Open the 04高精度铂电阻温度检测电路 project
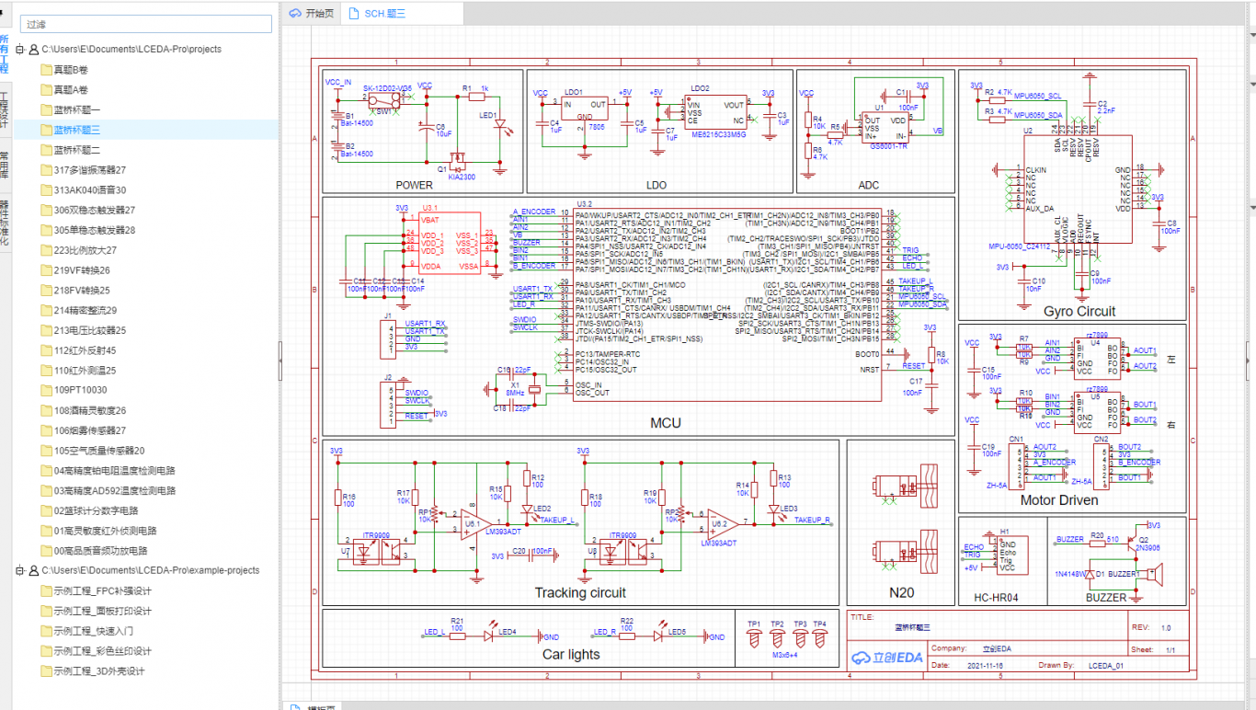Image resolution: width=1256 pixels, height=710 pixels. 108,471
